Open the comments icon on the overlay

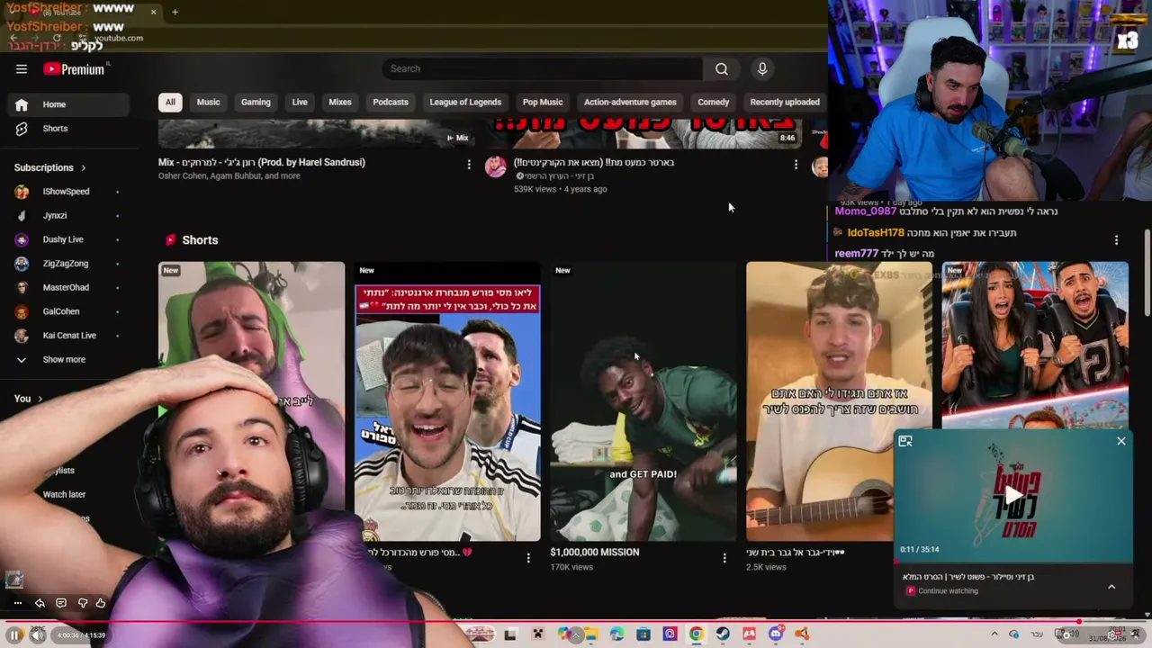[x=61, y=603]
